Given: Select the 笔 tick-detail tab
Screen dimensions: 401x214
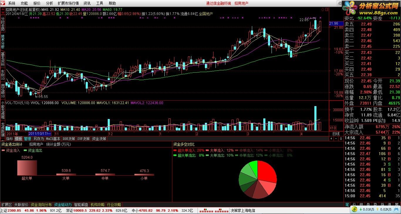Looking at the screenshot, I should coord(347,204).
